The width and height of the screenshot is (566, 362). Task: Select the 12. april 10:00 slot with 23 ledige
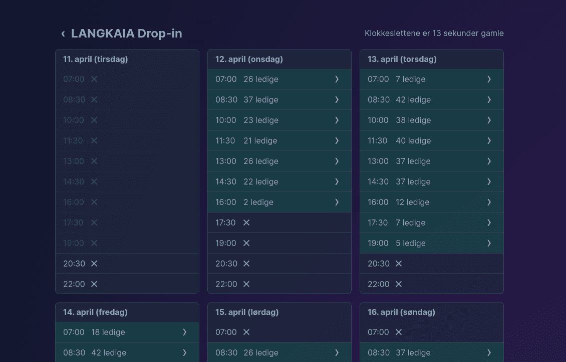(279, 120)
